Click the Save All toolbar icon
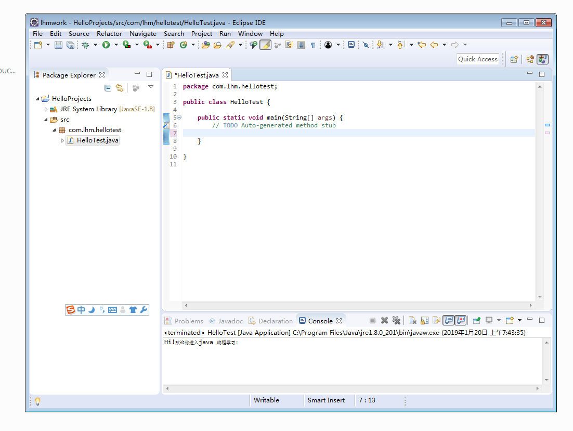573x431 pixels. (x=70, y=45)
